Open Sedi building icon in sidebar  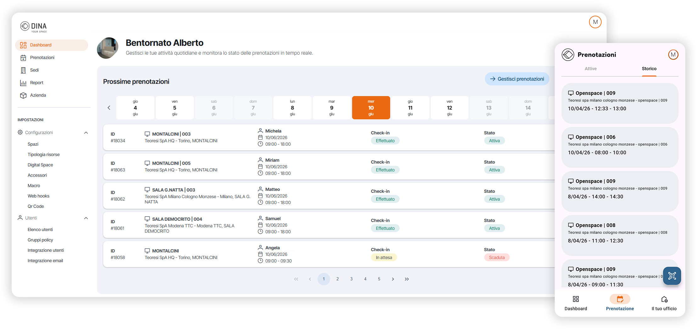(x=23, y=70)
